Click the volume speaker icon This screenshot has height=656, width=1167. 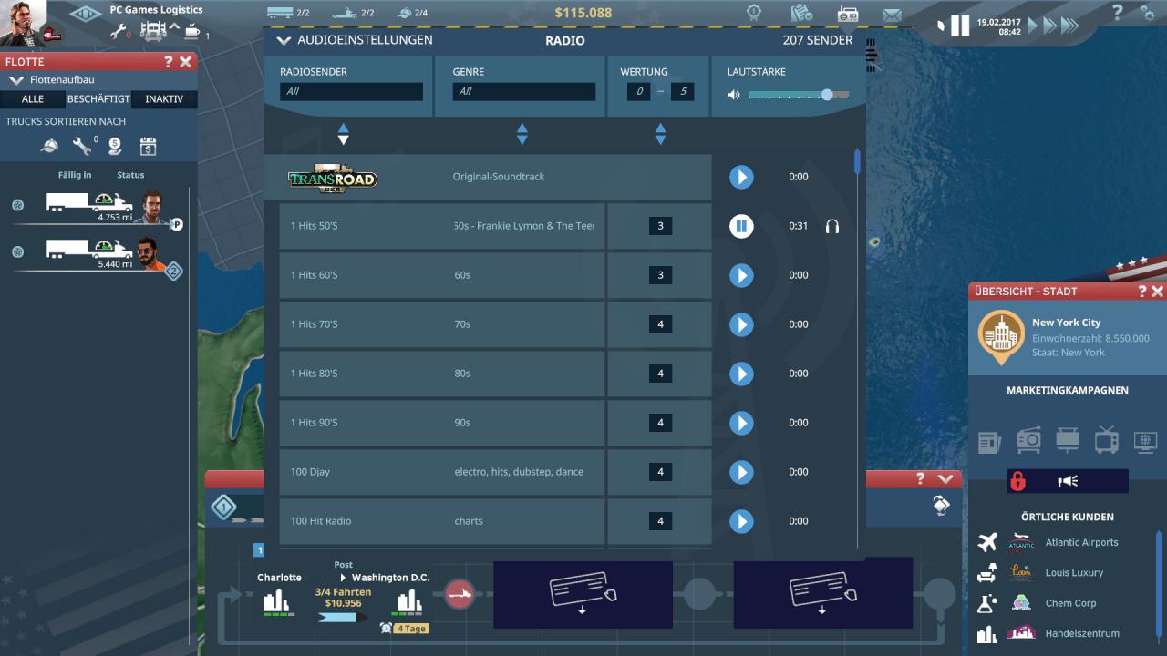tap(734, 94)
